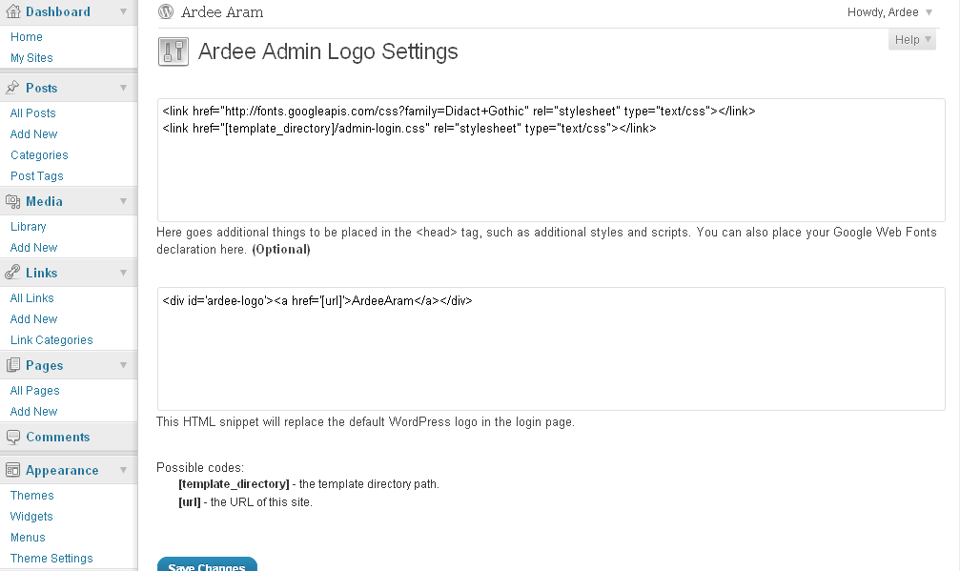This screenshot has height=571, width=960.
Task: Collapse the Media menu section arrow
Action: [x=124, y=201]
